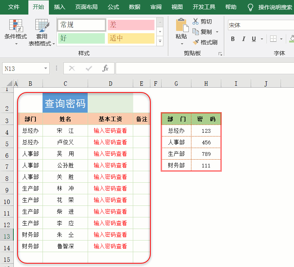Click the 剪切 scissors icon
This screenshot has width=294, height=267.
pyautogui.click(x=196, y=21)
